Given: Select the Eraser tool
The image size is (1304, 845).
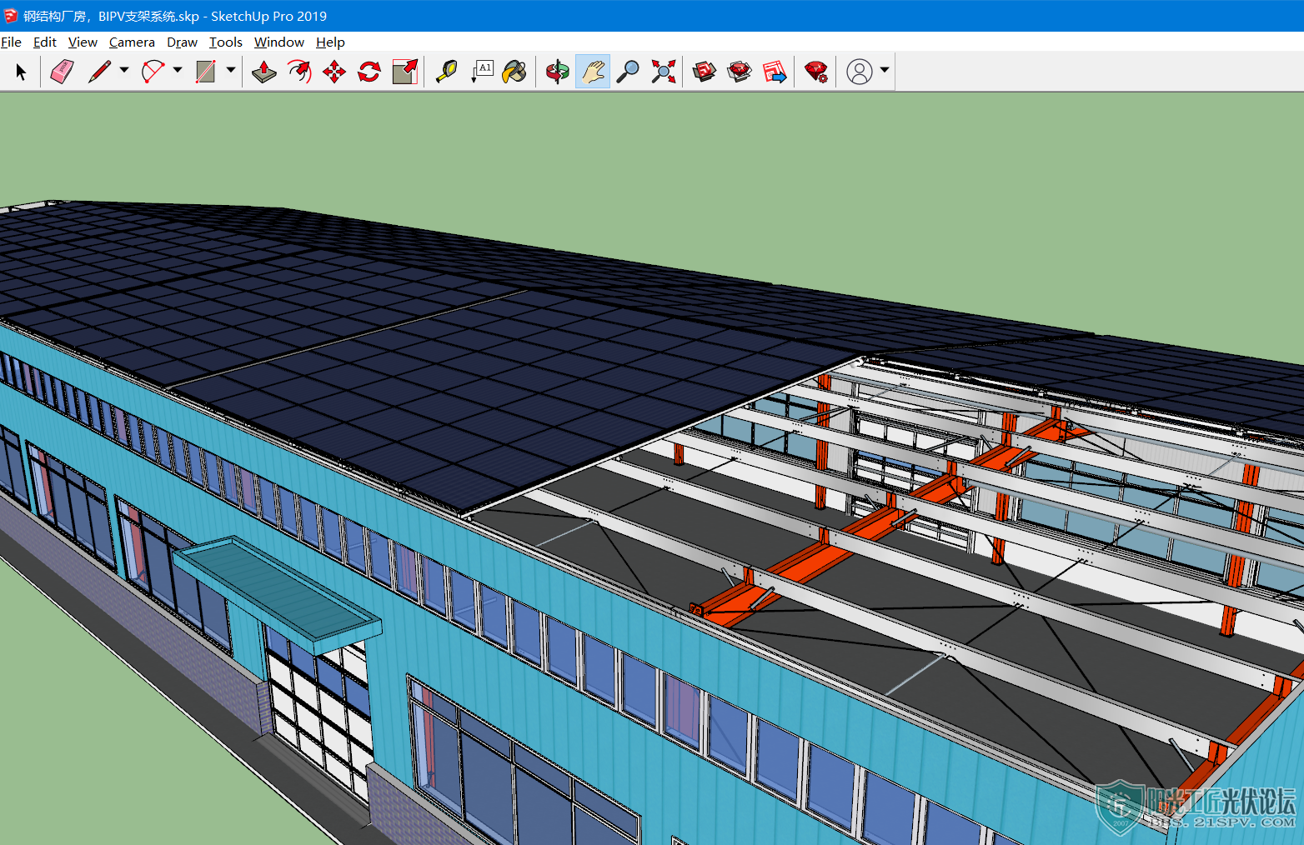Looking at the screenshot, I should tap(63, 72).
